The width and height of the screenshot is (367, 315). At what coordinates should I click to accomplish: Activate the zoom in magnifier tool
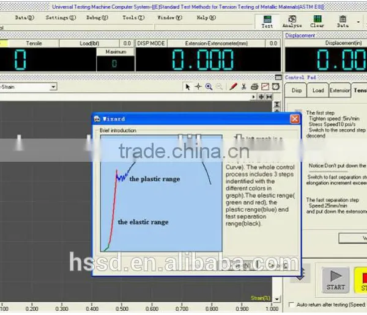[209, 87]
